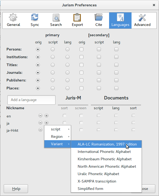Select primary orig radio for Titles
This screenshot has height=196, width=159.
pyautogui.click(x=38, y=65)
